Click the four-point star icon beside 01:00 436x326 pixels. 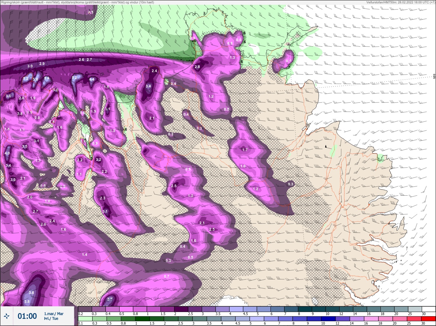click(x=7, y=316)
